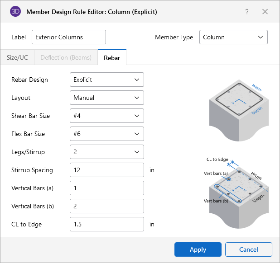
Task: Expand the Legs/Stirrup dropdown
Action: click(x=107, y=152)
